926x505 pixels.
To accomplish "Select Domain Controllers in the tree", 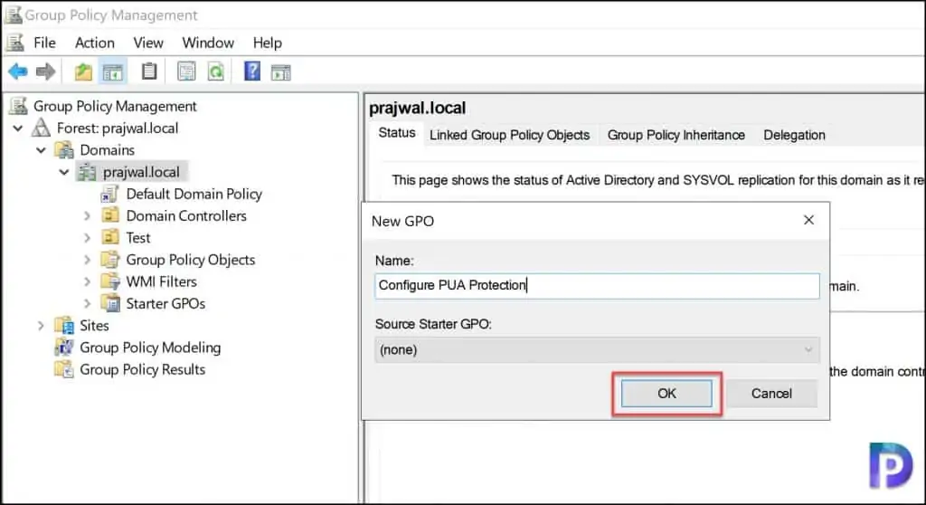I will (186, 215).
